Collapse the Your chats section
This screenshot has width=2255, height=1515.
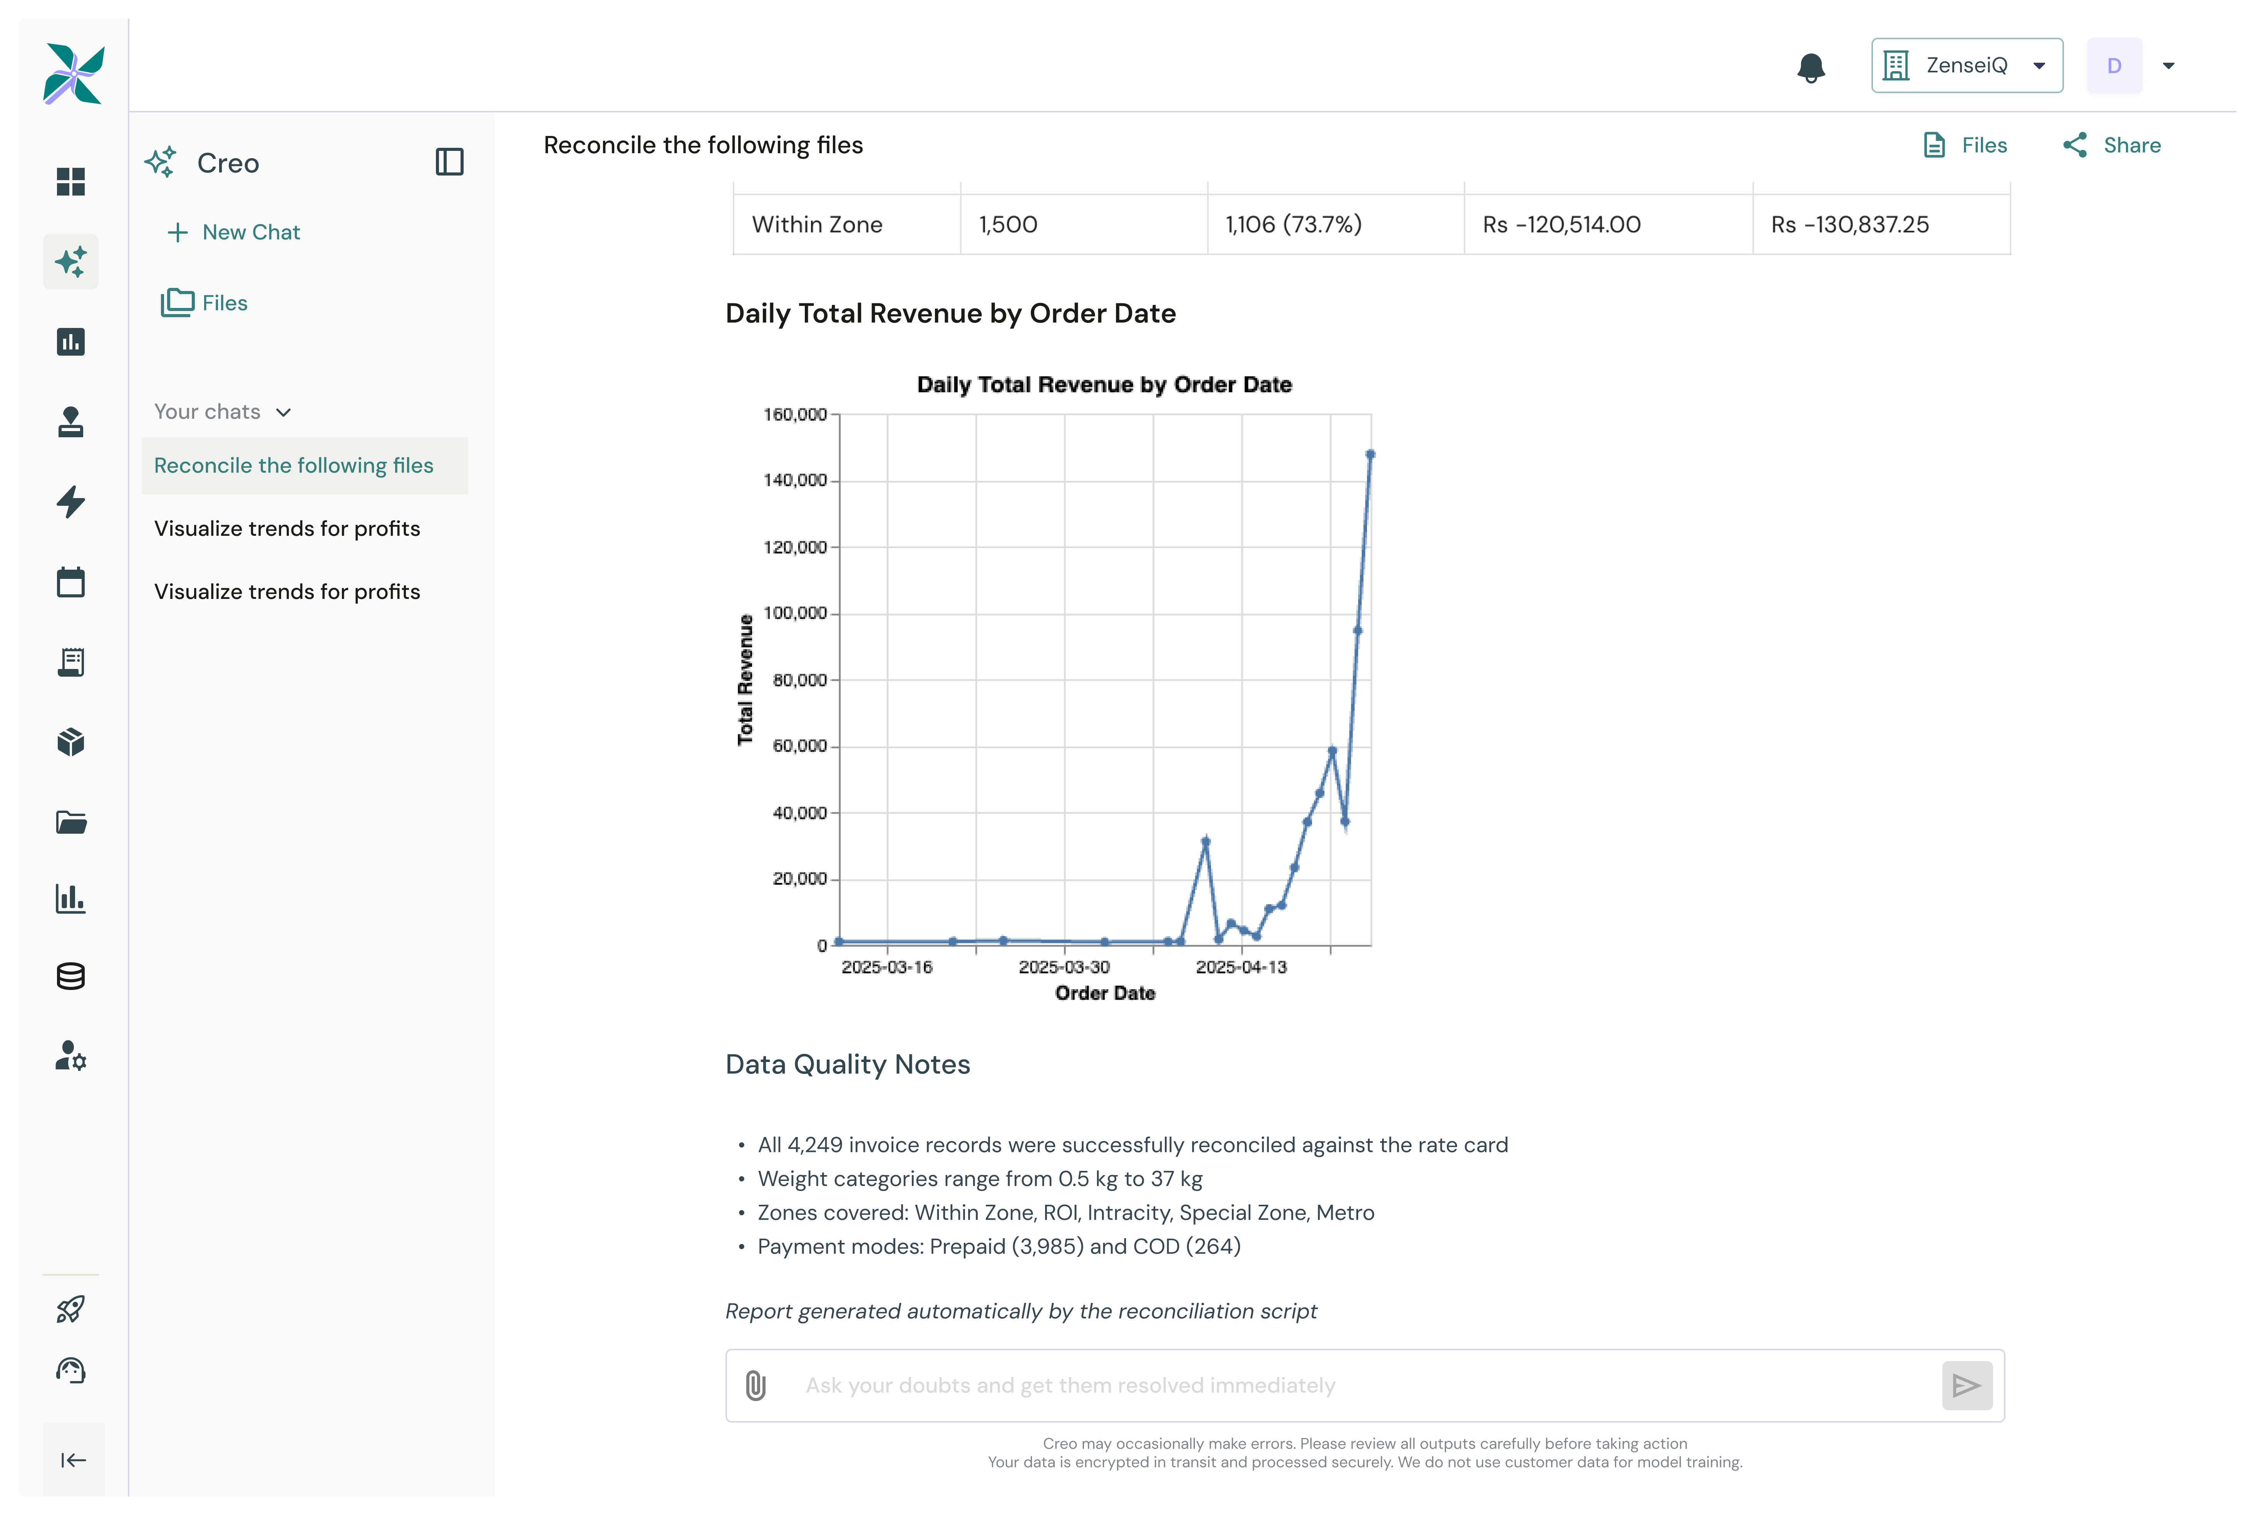pyautogui.click(x=283, y=413)
